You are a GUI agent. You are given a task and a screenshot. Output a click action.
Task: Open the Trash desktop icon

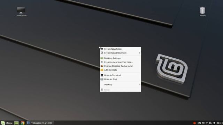tap(202, 11)
